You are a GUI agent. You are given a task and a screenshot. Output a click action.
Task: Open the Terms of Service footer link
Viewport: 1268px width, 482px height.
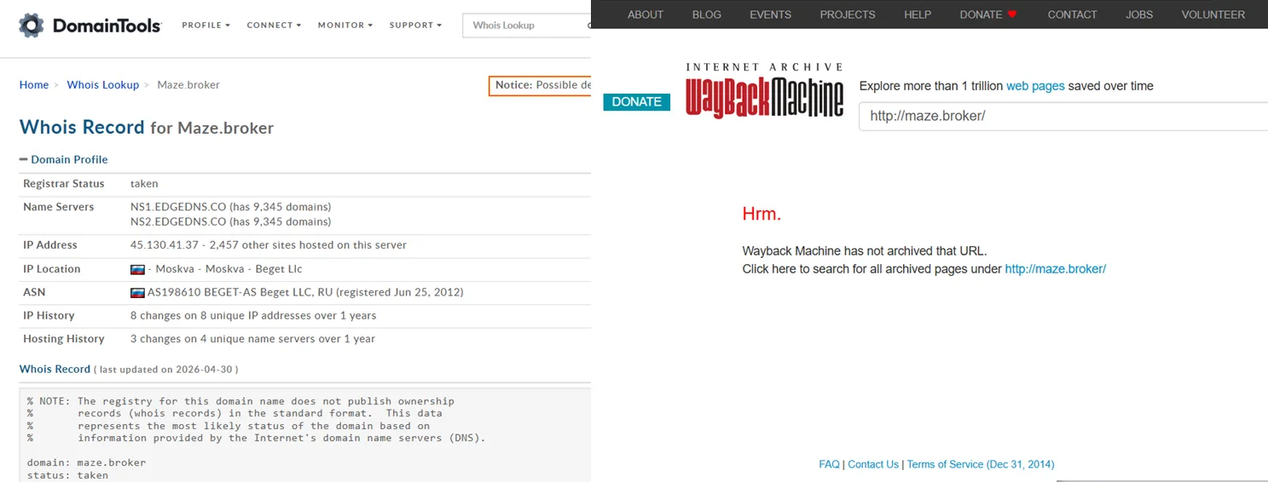coord(981,464)
